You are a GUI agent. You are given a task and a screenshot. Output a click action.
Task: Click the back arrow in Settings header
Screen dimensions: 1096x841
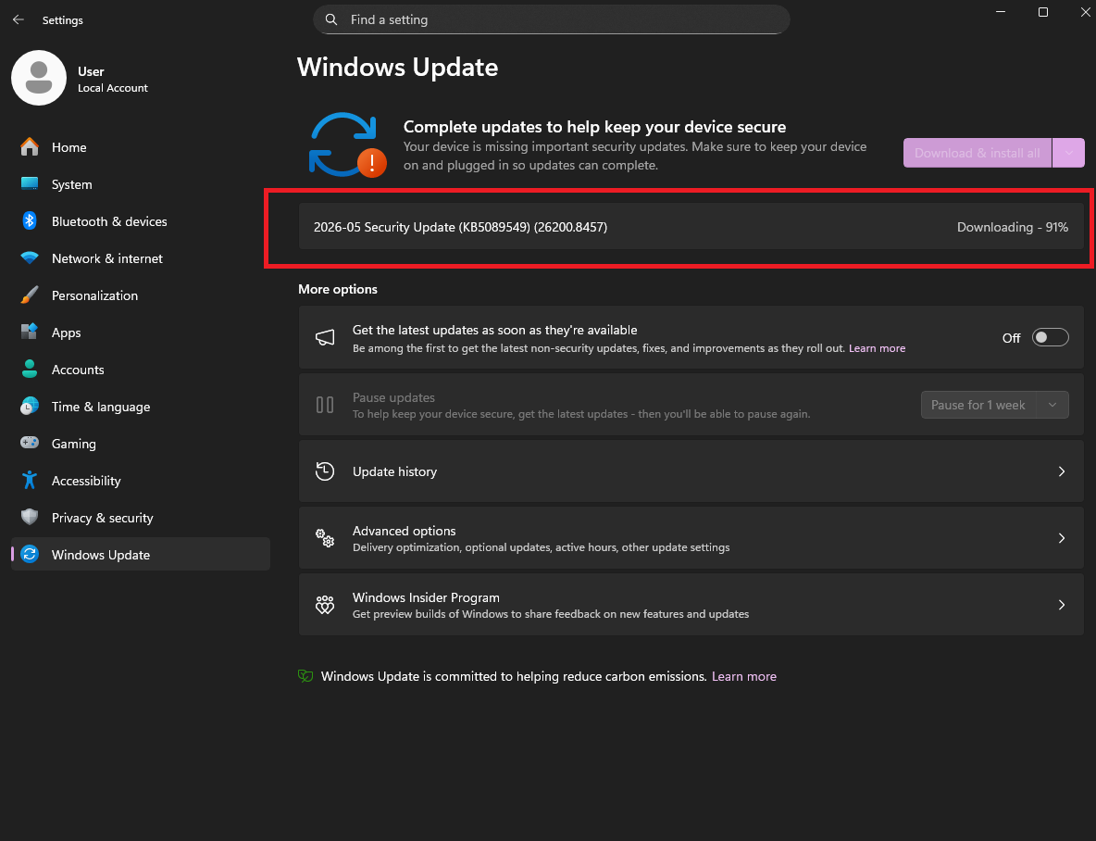19,19
